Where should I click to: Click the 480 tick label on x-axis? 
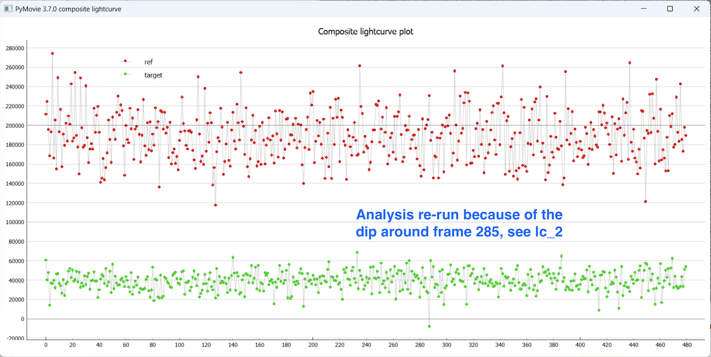[687, 345]
